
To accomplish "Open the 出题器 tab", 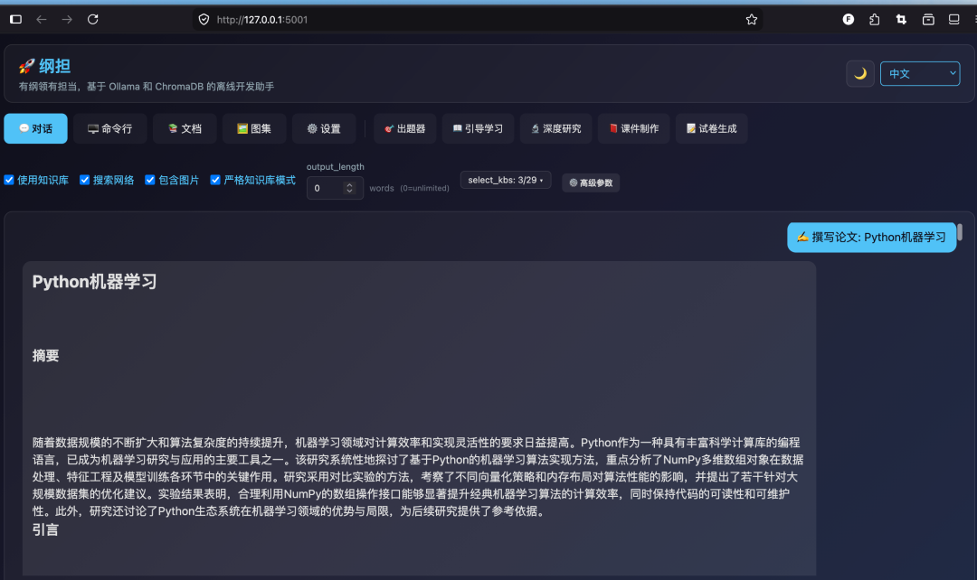I will 405,128.
